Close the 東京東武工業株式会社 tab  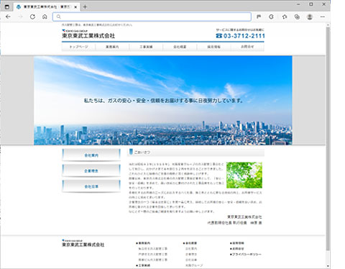(x=75, y=7)
